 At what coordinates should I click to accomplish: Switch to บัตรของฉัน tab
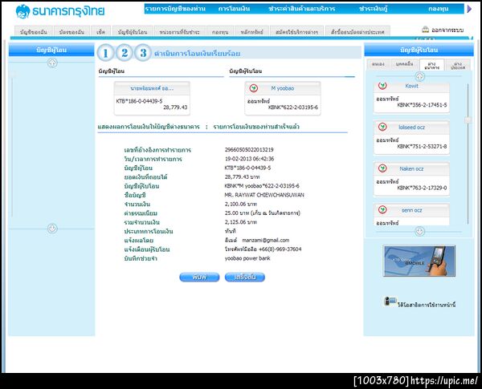coord(71,31)
